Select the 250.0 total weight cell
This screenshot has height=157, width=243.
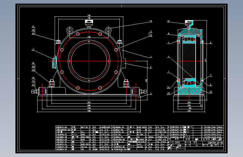(220, 130)
